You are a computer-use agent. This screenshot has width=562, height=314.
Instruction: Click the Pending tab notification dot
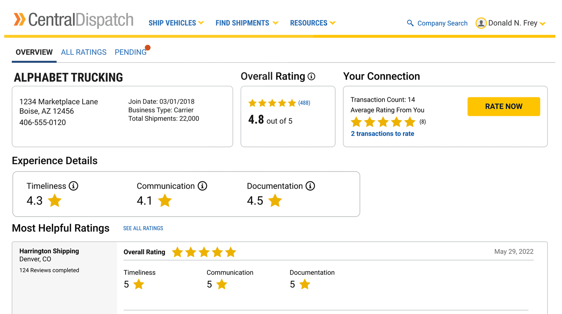(148, 47)
